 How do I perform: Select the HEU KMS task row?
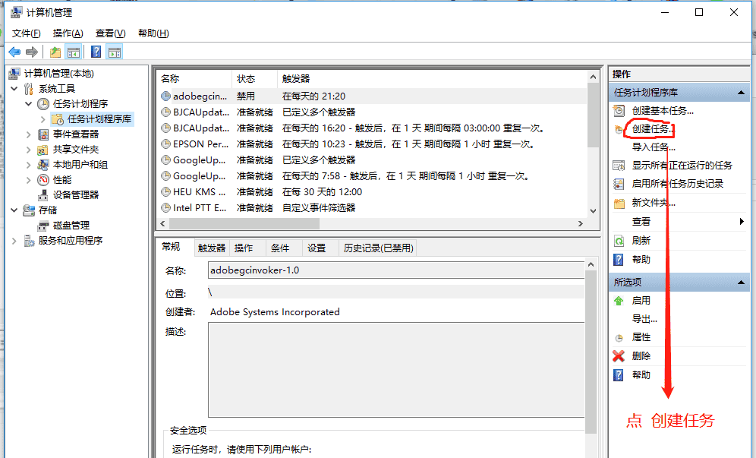pyautogui.click(x=197, y=191)
